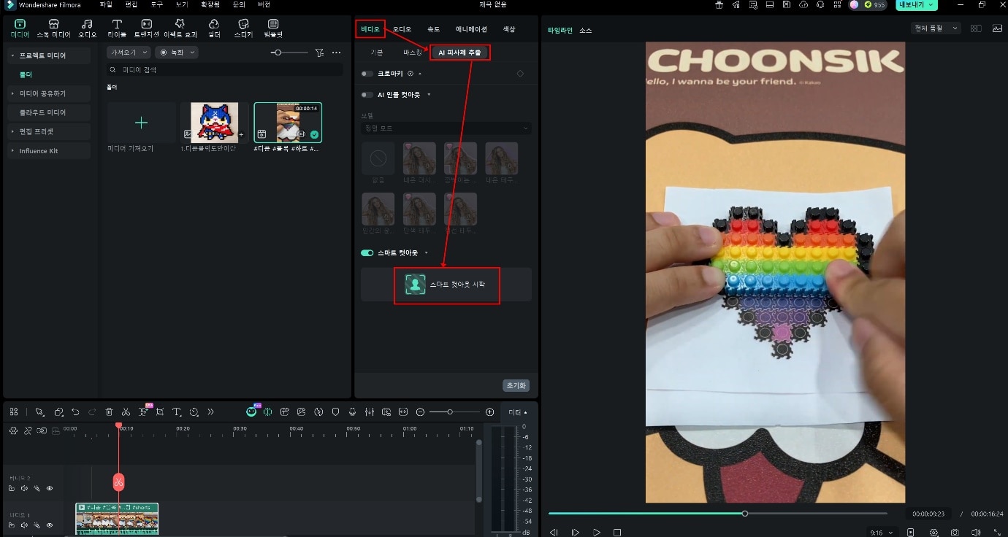Switch to the Color (색상) properties tab
Image resolution: width=1008 pixels, height=537 pixels.
[x=509, y=29]
